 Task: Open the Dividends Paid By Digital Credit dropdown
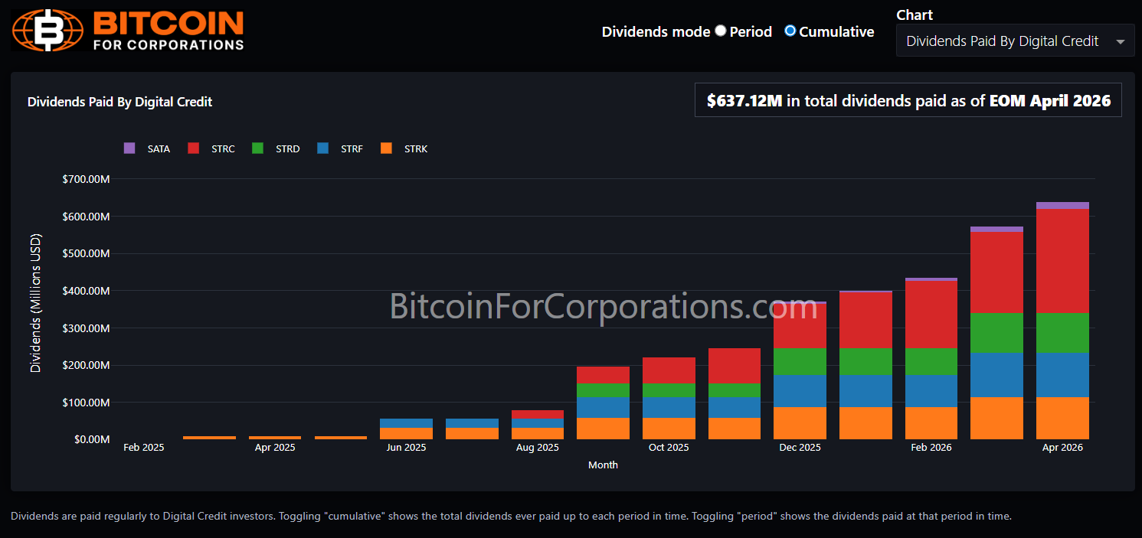[1002, 41]
